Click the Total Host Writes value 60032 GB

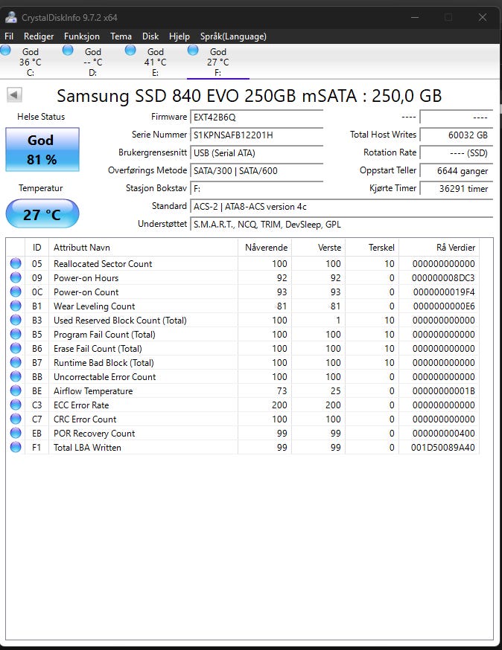457,135
